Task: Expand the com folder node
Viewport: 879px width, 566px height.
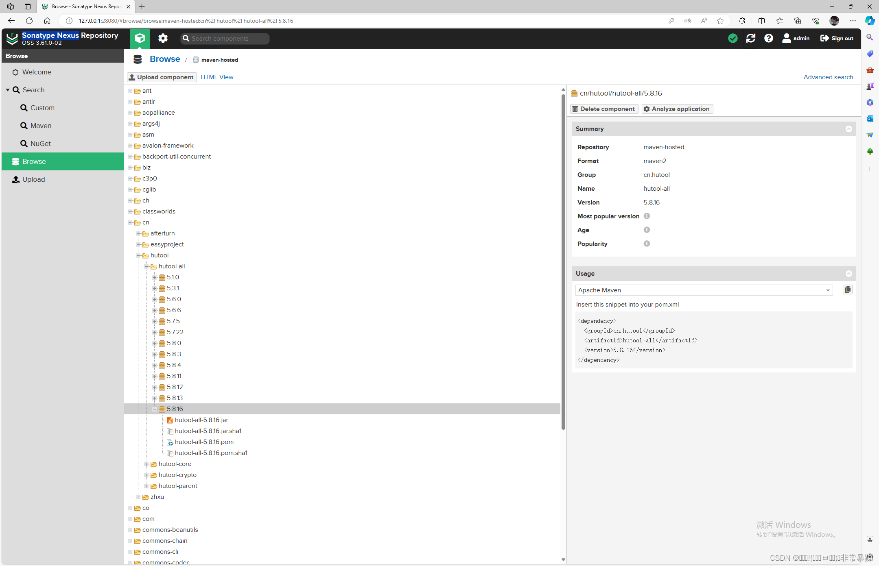Action: (x=130, y=519)
